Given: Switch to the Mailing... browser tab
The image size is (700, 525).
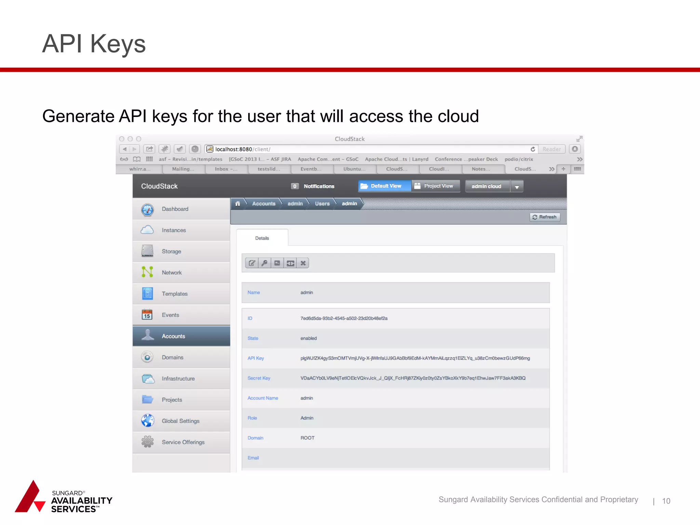Looking at the screenshot, I should tap(183, 169).
